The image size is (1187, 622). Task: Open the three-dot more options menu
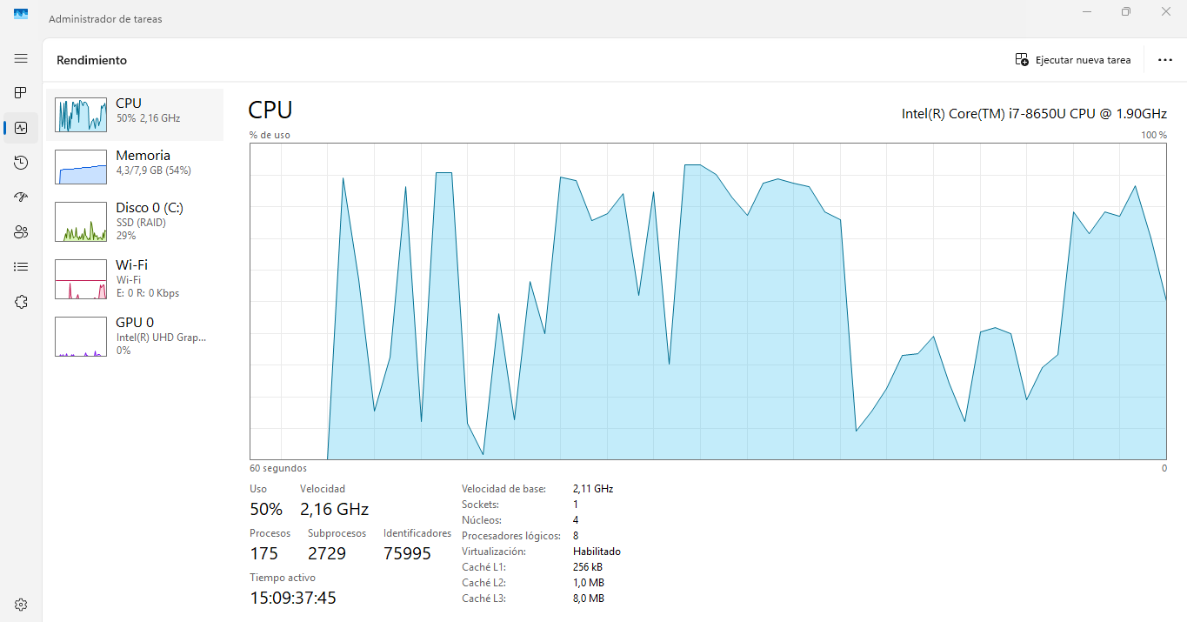tap(1165, 60)
